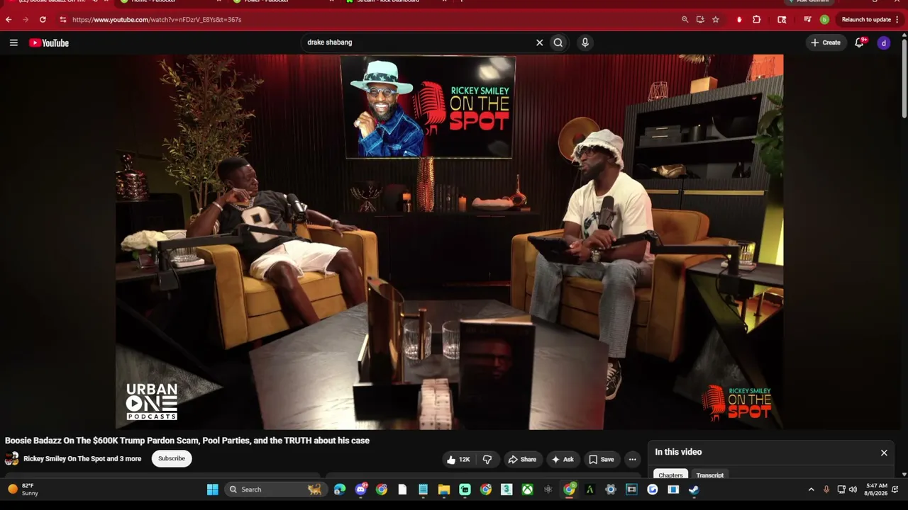Screen dimensions: 908x510
Task: Bookmark this page with star icon
Action: pos(715,20)
